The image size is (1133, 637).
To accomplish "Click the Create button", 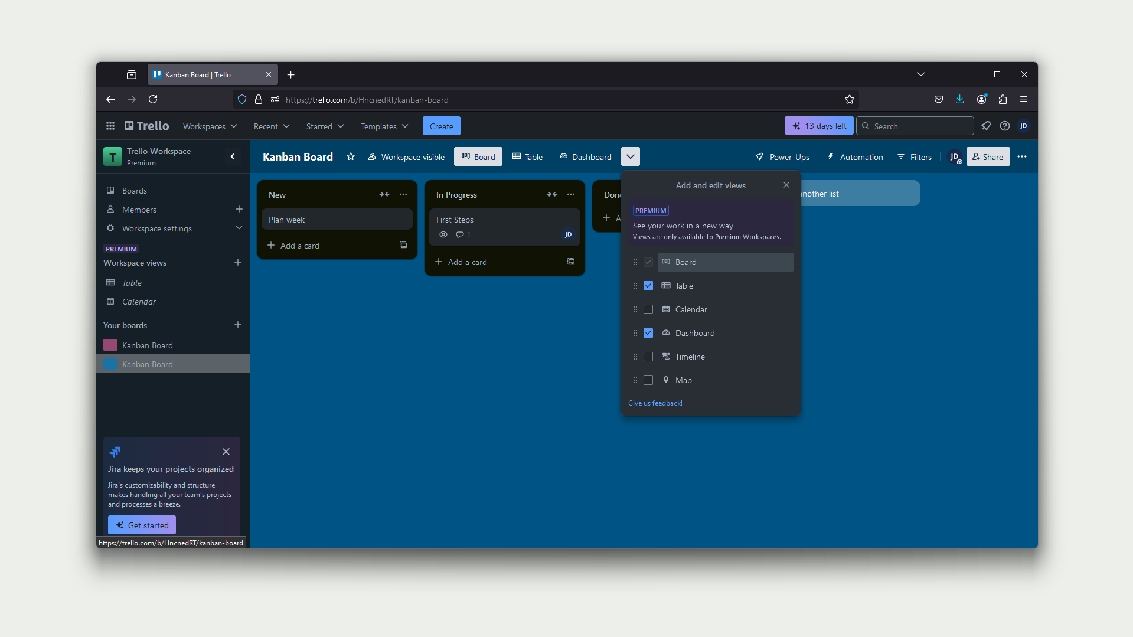I will (x=442, y=126).
